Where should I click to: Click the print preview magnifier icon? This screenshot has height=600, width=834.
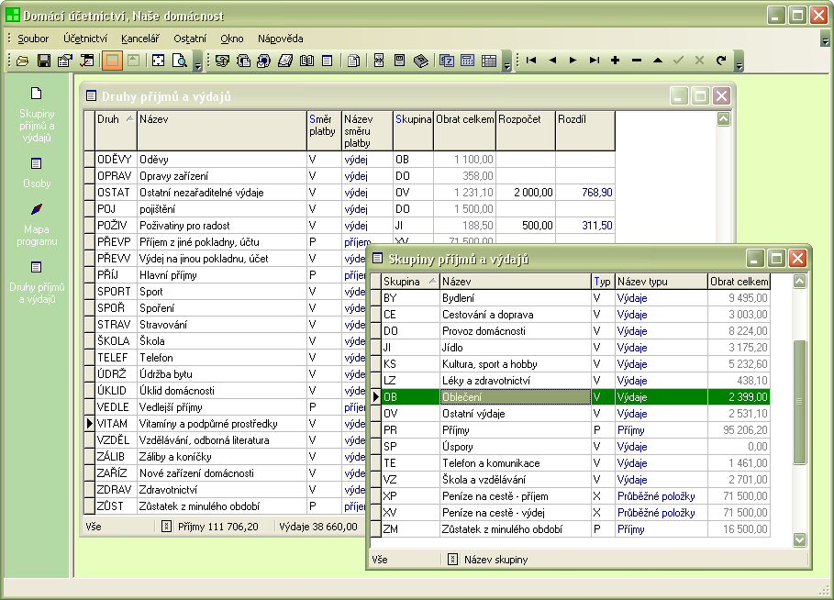click(178, 61)
